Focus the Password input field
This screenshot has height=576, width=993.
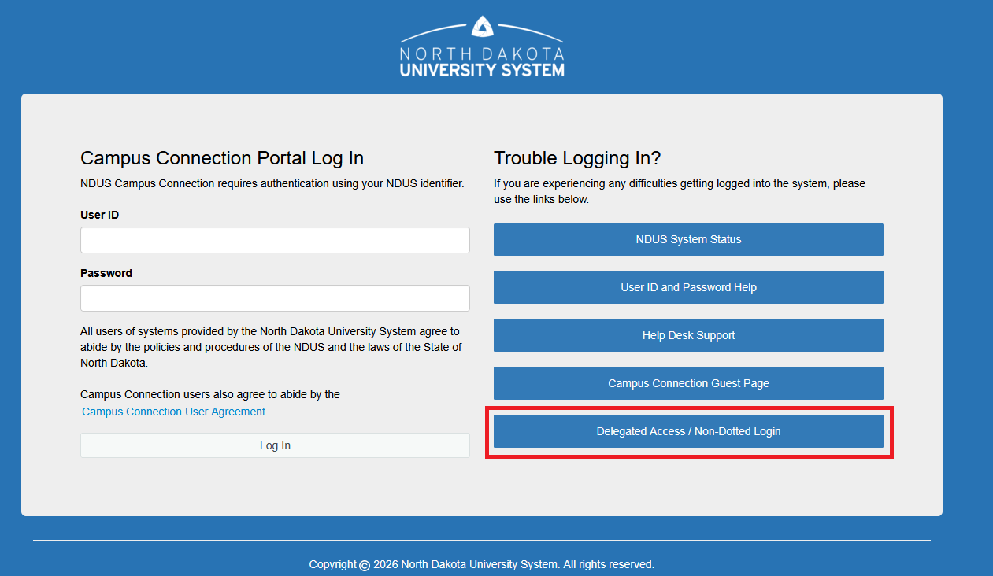275,298
